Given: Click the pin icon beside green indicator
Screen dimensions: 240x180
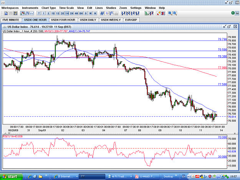Looking at the screenshot, I should tap(237, 13).
